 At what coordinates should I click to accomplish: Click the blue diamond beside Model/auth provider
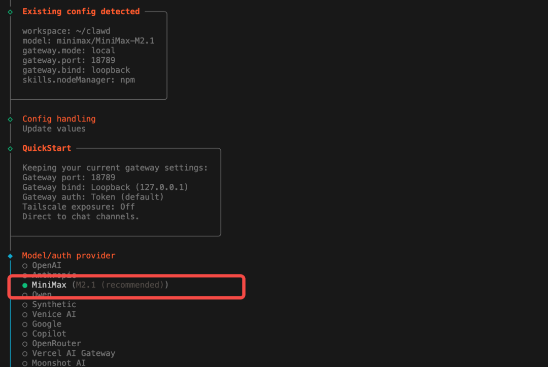pyautogui.click(x=10, y=256)
